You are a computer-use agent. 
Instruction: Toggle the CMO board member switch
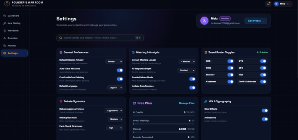pos(230,68)
